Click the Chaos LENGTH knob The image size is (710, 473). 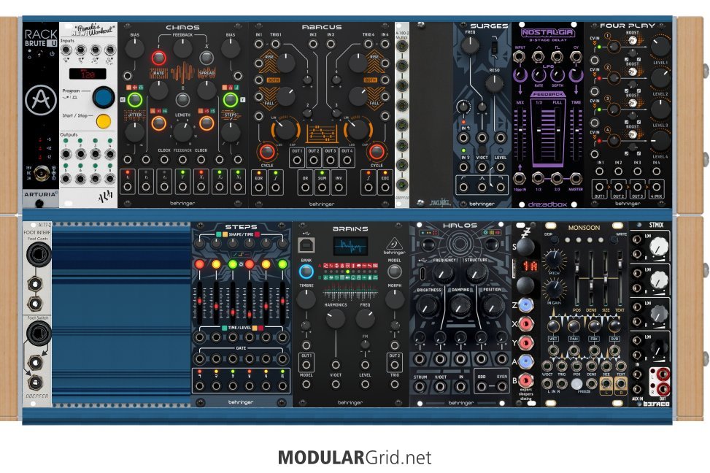pos(182,131)
